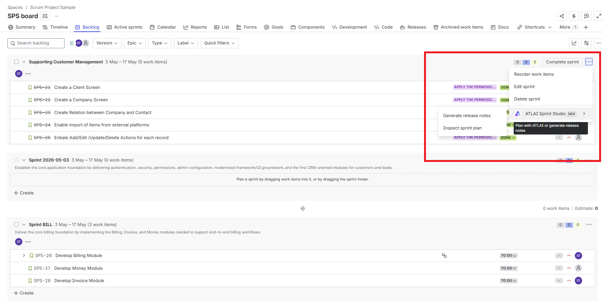Collapse Supporting Customer Management sprint
Viewport: 603px width, 303px height.
pyautogui.click(x=24, y=62)
